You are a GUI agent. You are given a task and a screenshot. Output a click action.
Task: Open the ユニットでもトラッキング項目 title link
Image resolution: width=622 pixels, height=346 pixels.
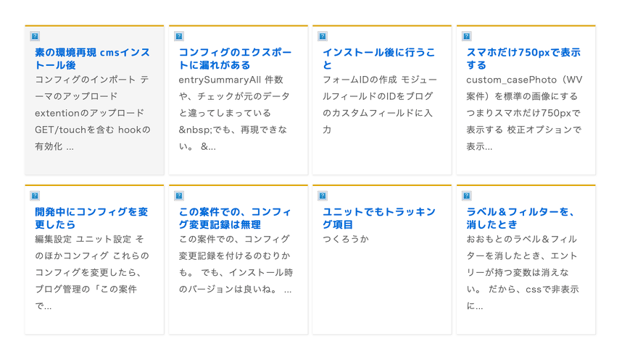click(x=378, y=218)
